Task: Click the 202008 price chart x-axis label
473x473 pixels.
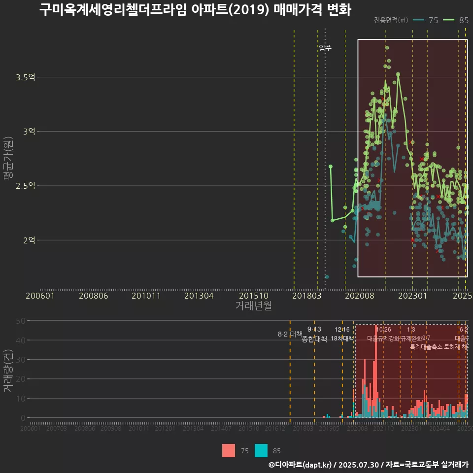Action: [360, 296]
